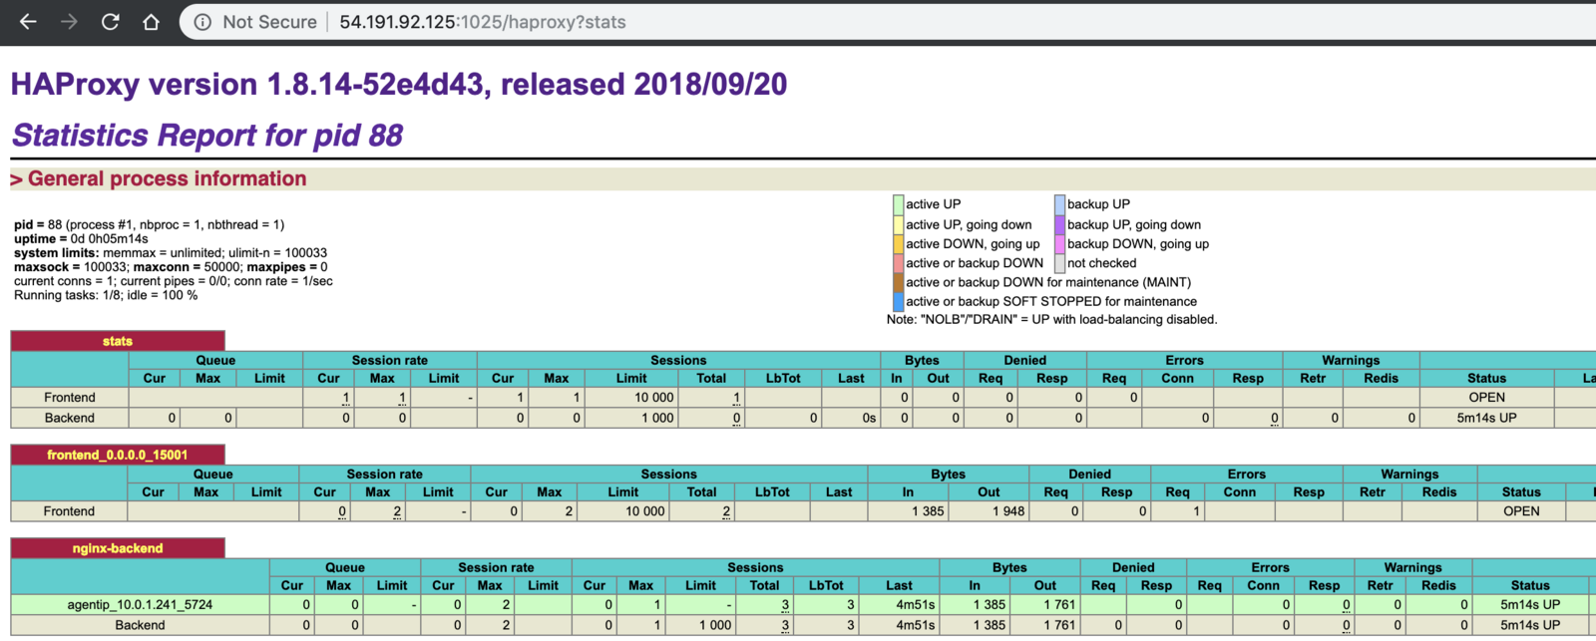This screenshot has width=1596, height=641.
Task: Click the 'Errors' header in nginx-backend table
Action: (1270, 567)
